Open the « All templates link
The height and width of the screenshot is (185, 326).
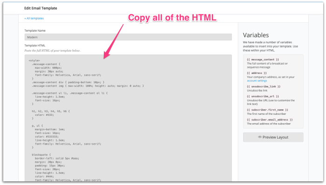(x=34, y=18)
